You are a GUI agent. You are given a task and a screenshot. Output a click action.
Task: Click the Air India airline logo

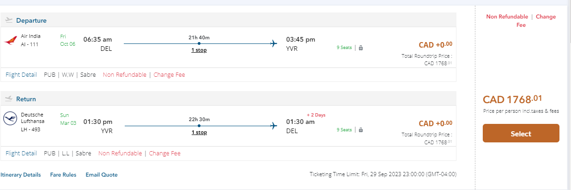pos(10,41)
